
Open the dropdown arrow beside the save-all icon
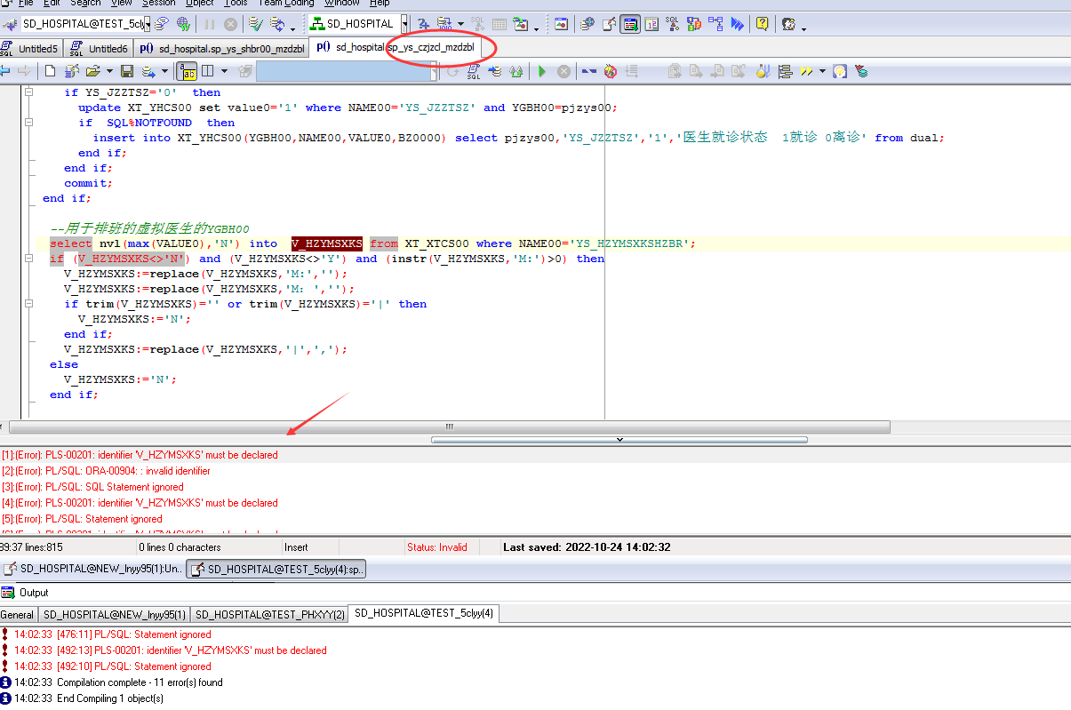pyautogui.click(x=164, y=70)
